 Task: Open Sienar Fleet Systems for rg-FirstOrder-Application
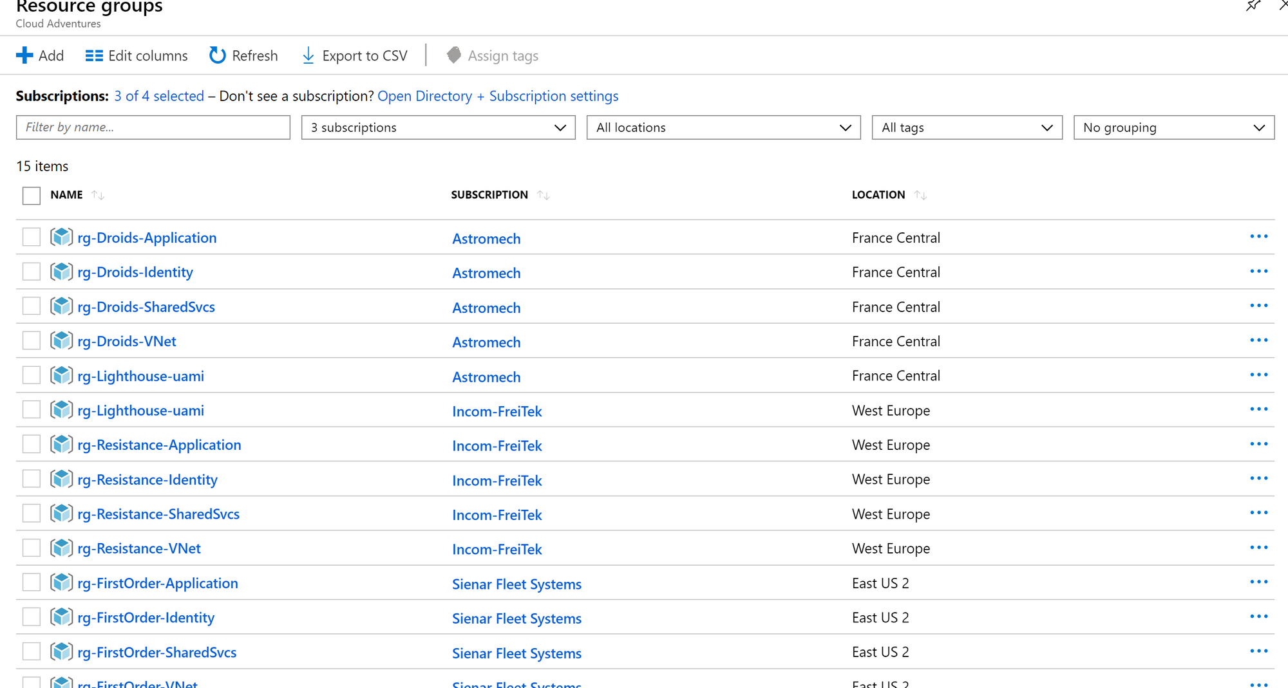pyautogui.click(x=516, y=584)
